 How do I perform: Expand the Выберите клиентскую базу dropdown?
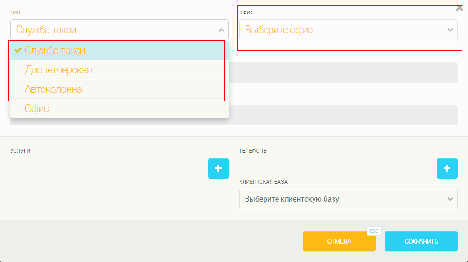[x=348, y=199]
